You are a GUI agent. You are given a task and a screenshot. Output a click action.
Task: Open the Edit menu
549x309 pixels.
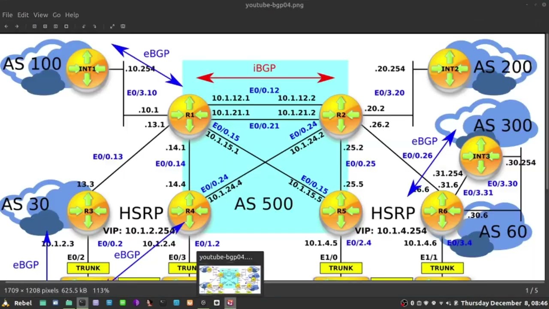[x=23, y=15]
